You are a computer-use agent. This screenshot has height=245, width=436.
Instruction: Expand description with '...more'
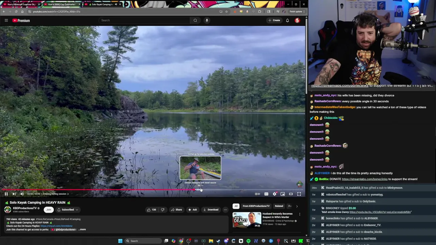82,230
